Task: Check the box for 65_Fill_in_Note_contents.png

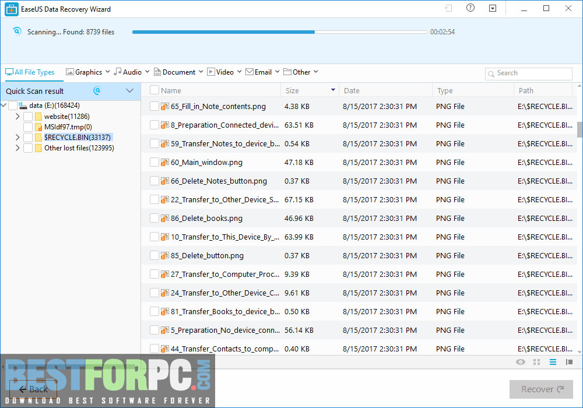Action: tap(154, 106)
